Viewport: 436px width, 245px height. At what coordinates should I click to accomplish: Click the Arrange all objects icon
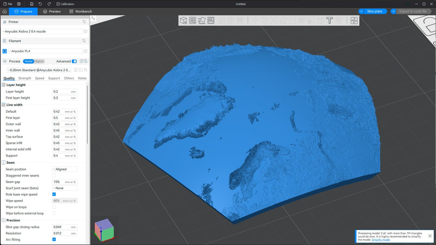pyautogui.click(x=211, y=20)
